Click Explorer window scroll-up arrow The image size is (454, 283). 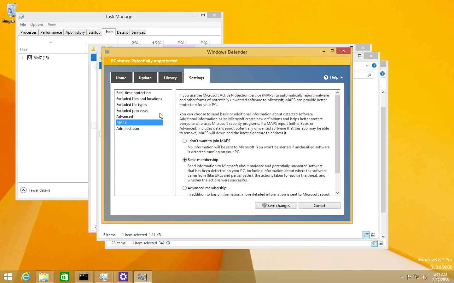click(x=383, y=92)
